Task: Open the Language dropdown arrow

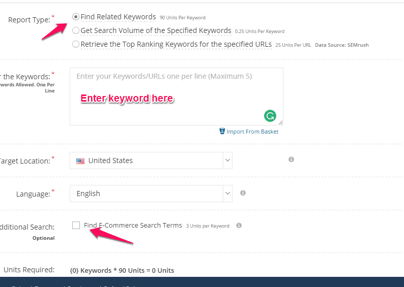Action: pos(227,193)
